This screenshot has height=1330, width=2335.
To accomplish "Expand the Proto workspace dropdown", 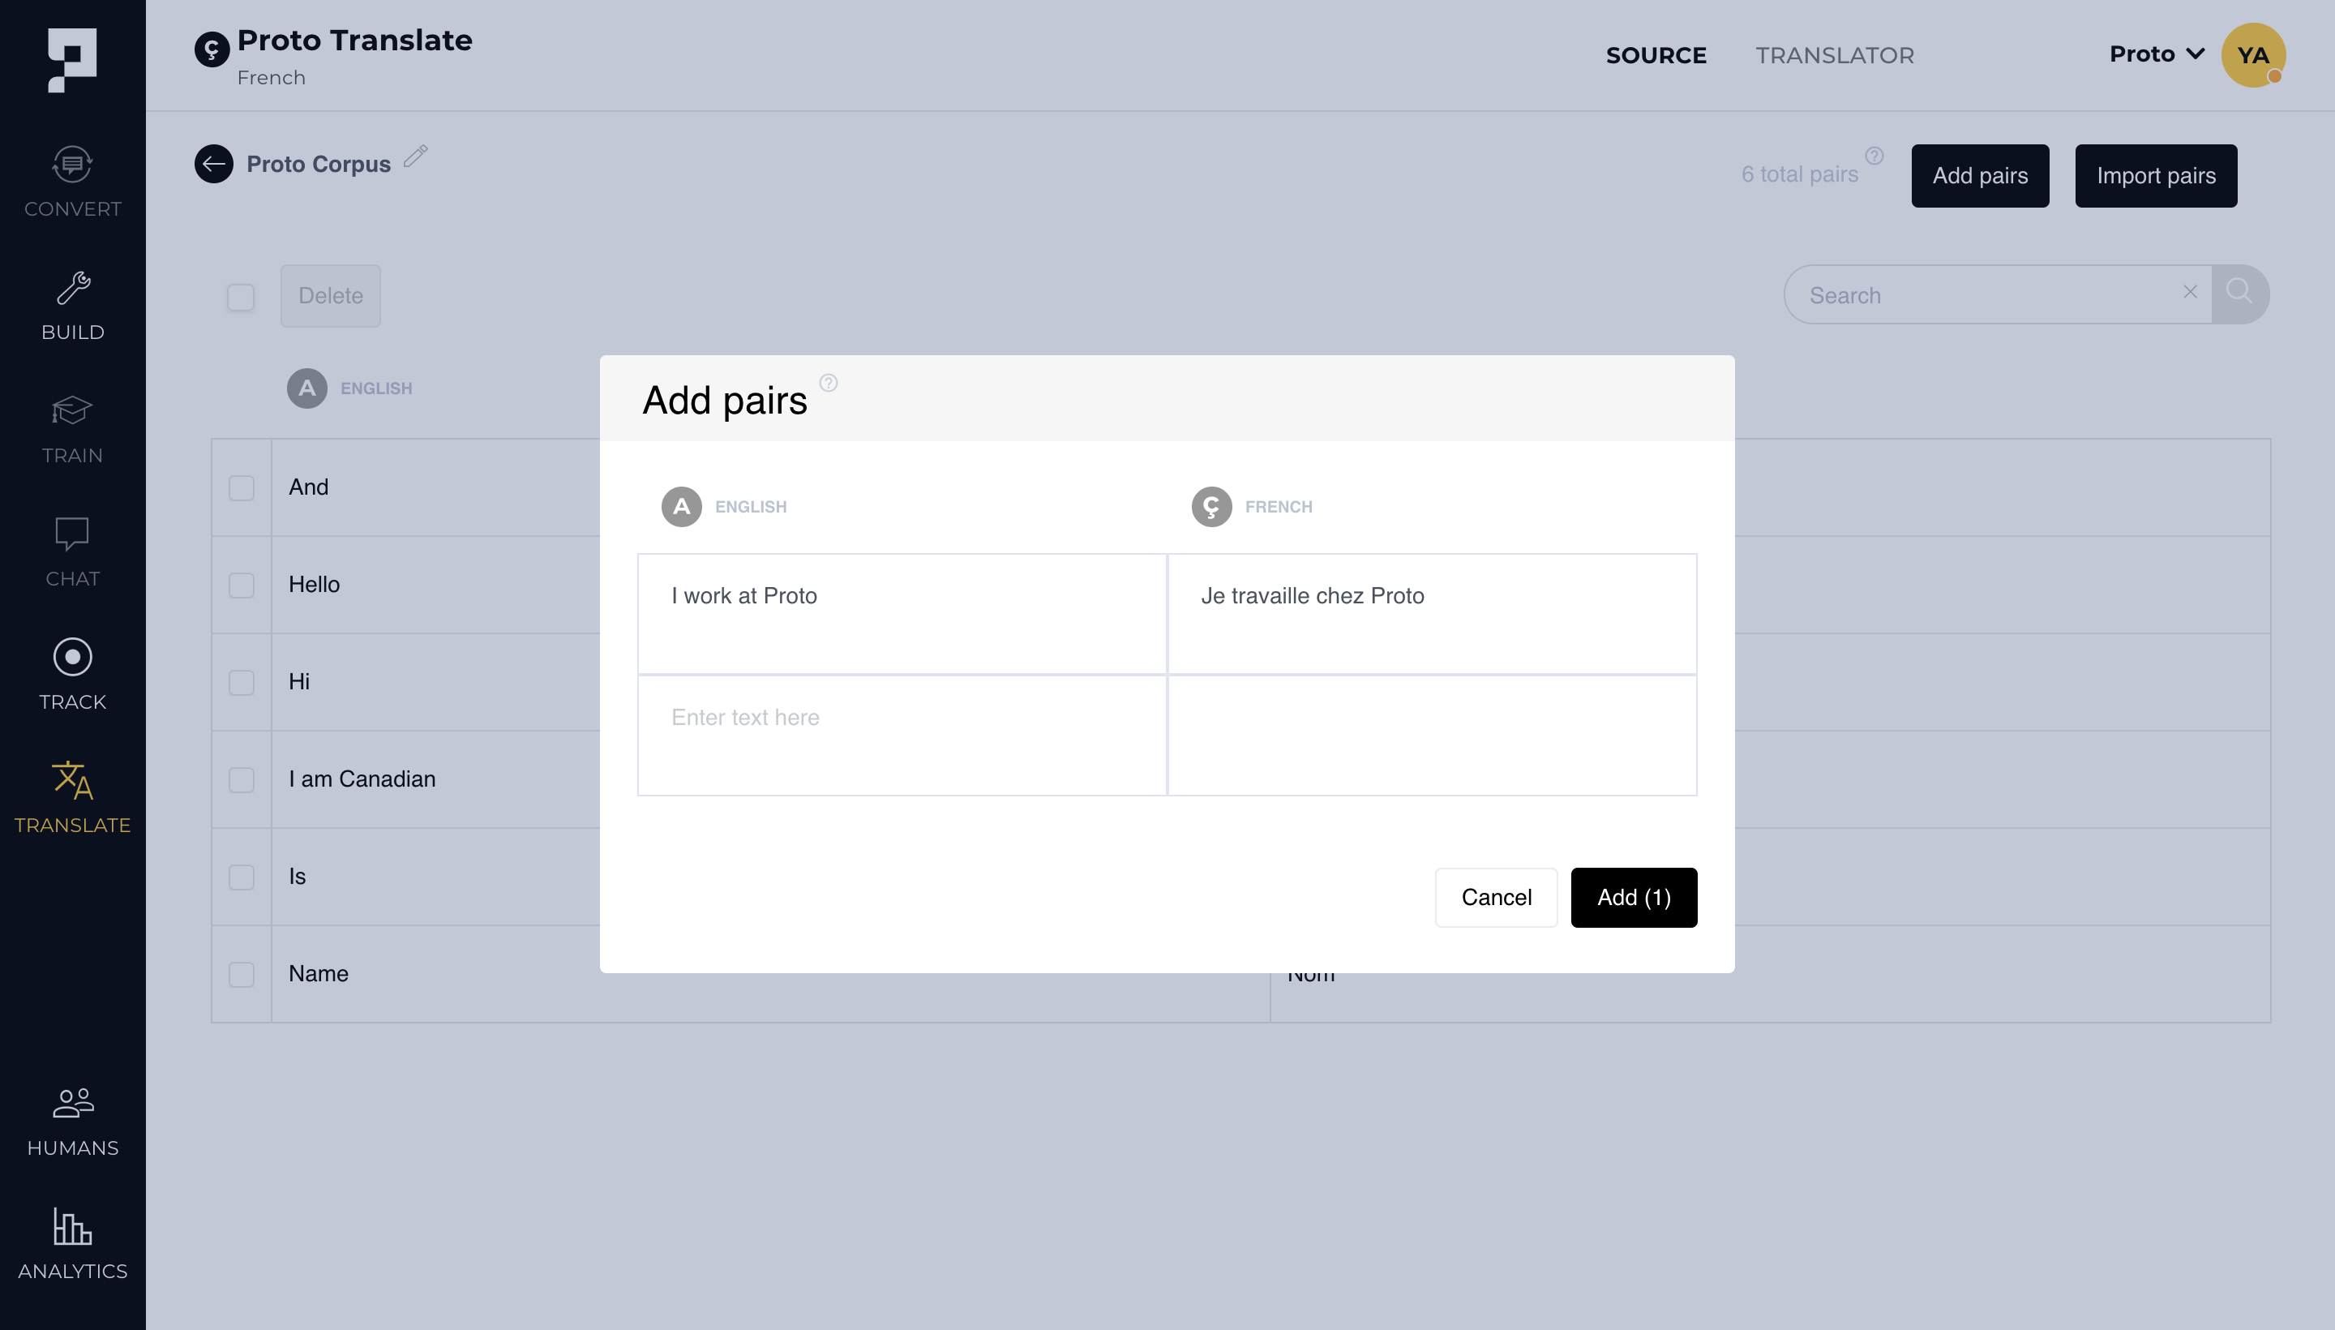I will 2157,54.
